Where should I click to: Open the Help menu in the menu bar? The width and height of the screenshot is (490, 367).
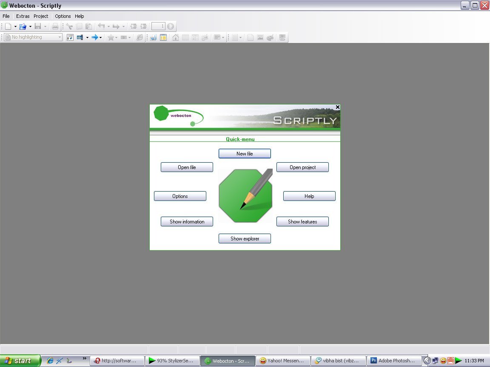[x=80, y=16]
